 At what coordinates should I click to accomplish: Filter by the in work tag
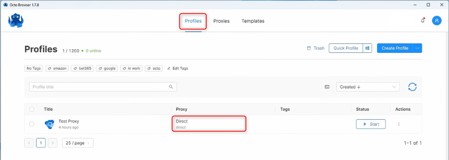tap(131, 68)
